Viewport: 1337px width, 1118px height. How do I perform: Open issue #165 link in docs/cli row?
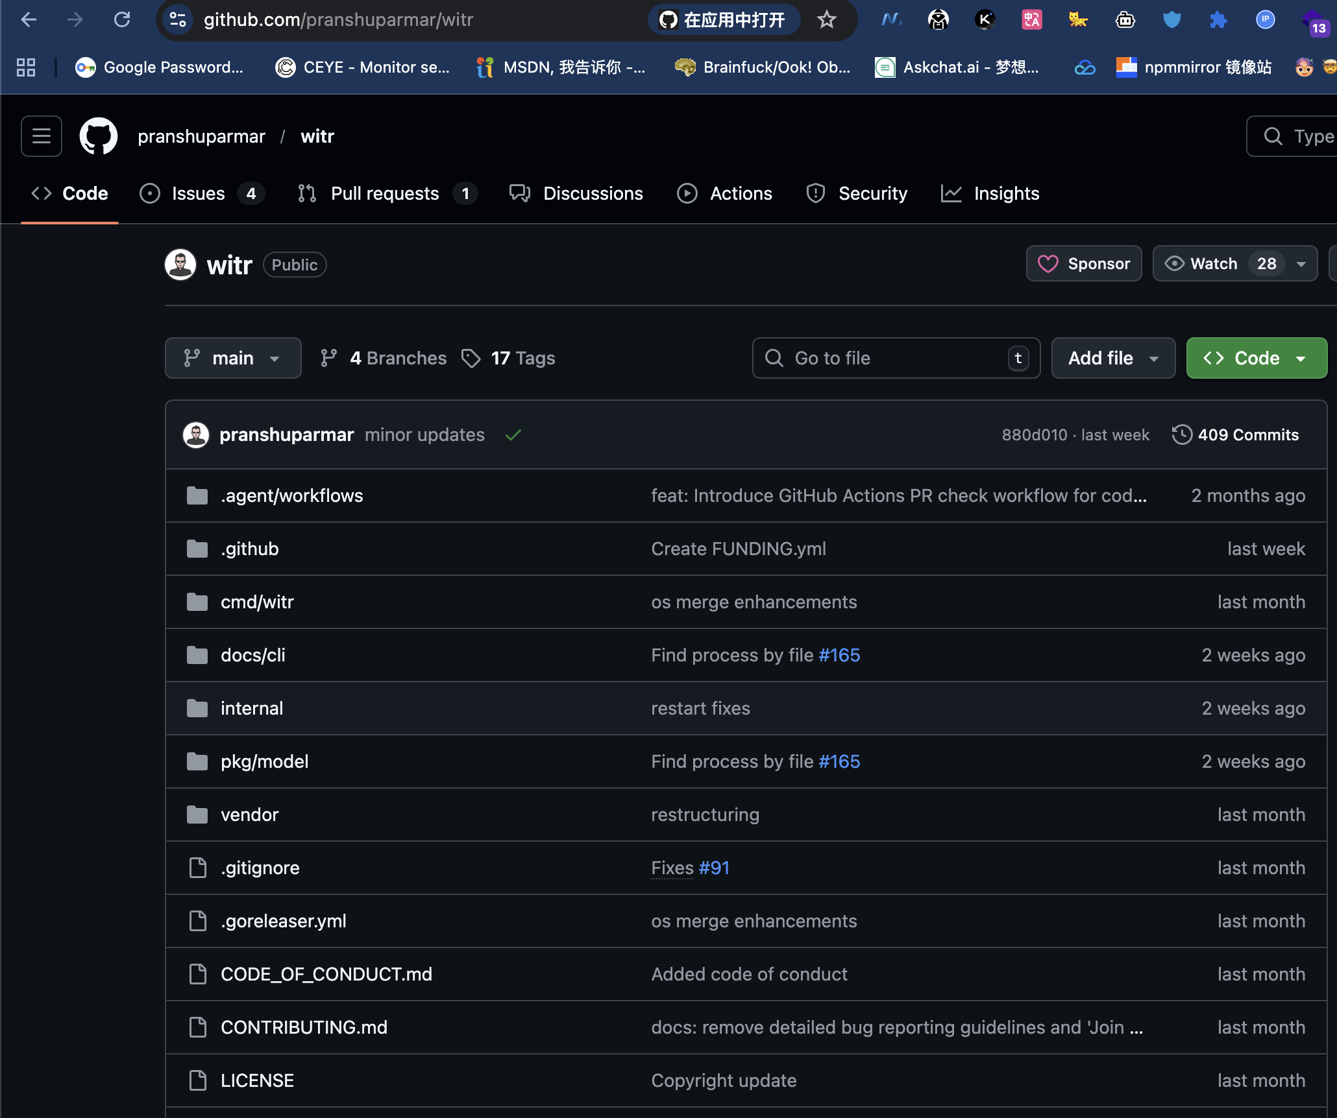tap(839, 655)
